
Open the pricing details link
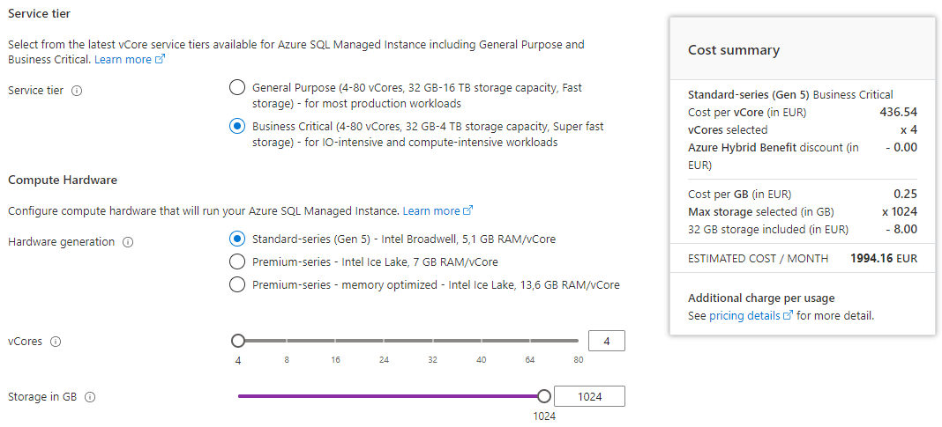click(x=750, y=315)
